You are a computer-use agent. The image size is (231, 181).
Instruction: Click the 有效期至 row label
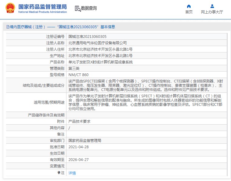point(57,160)
